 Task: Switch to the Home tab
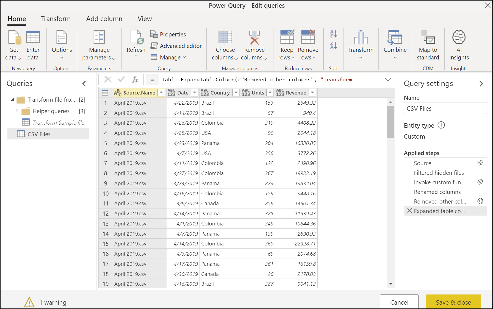pos(17,19)
